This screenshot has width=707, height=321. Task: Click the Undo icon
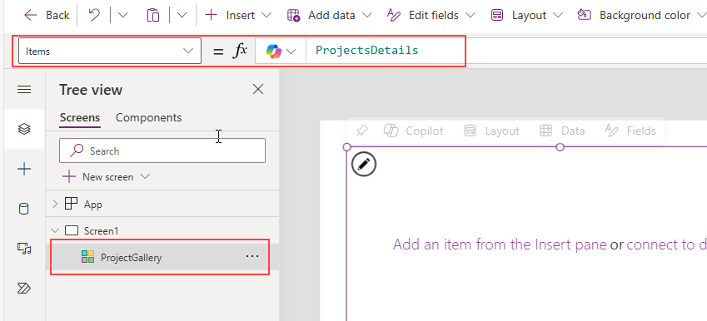click(94, 15)
